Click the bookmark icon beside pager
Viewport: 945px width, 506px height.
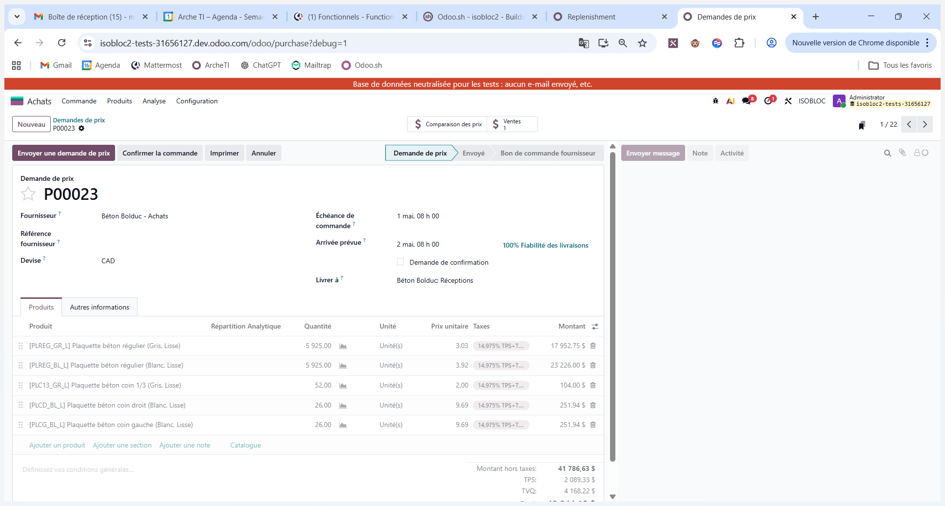(862, 125)
